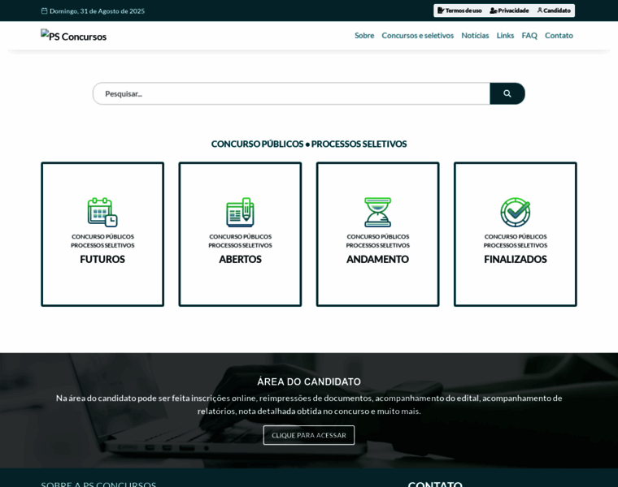Open the Finalizados checkmark icon
The image size is (618, 487).
pos(515,212)
